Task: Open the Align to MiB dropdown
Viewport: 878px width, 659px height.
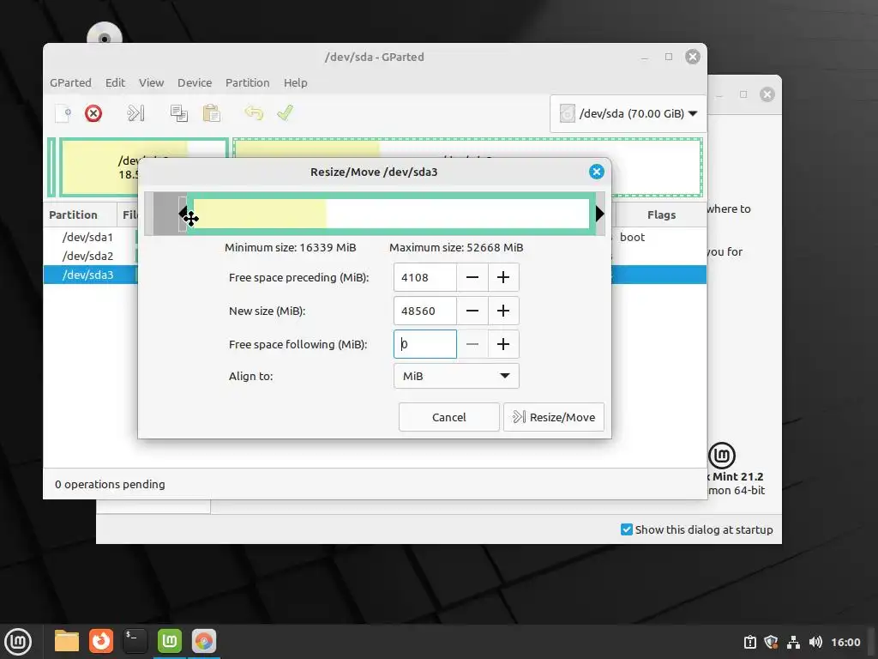Action: (456, 376)
